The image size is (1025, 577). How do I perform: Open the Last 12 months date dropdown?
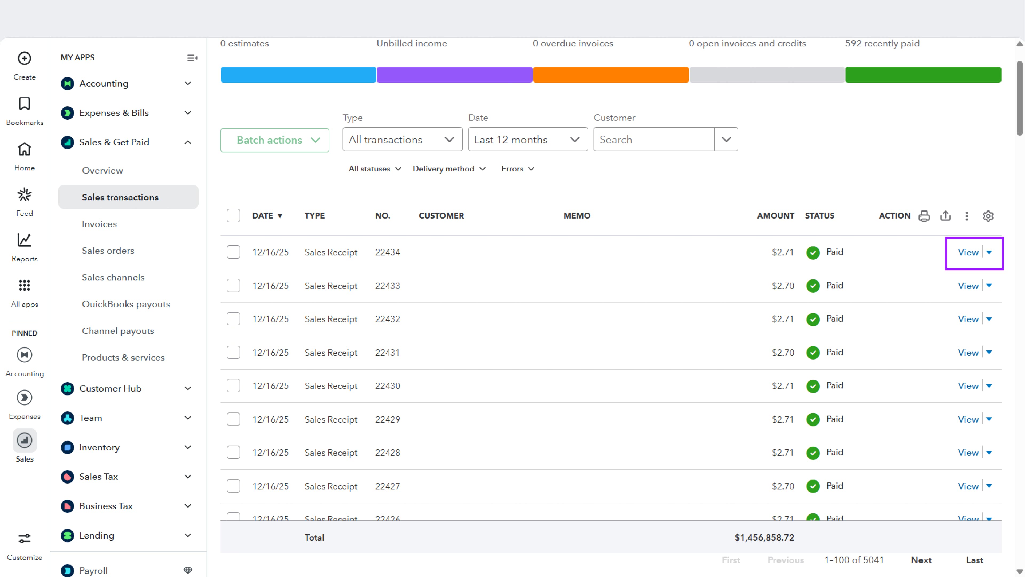pyautogui.click(x=528, y=139)
